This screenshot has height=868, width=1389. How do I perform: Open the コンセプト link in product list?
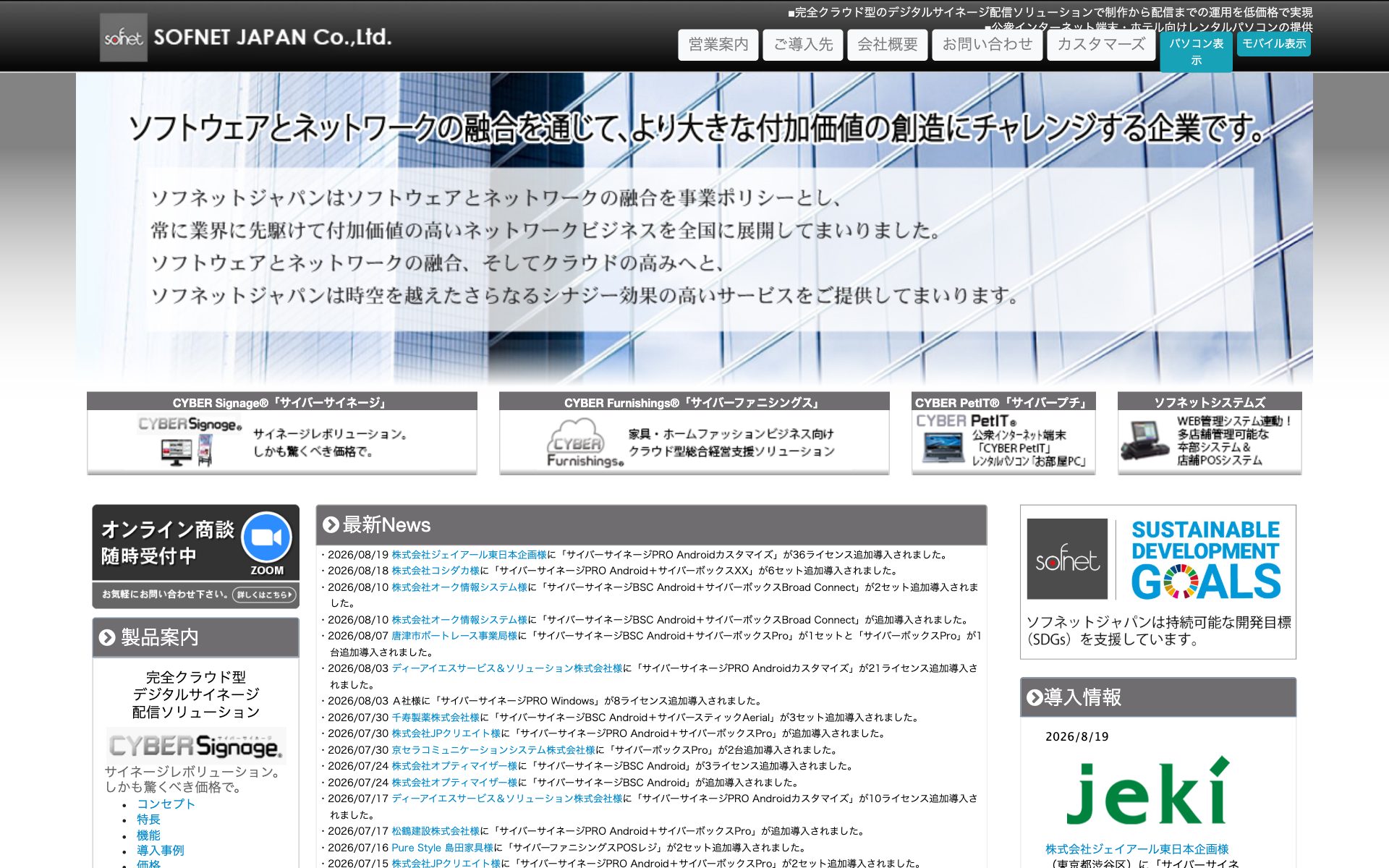coord(166,804)
